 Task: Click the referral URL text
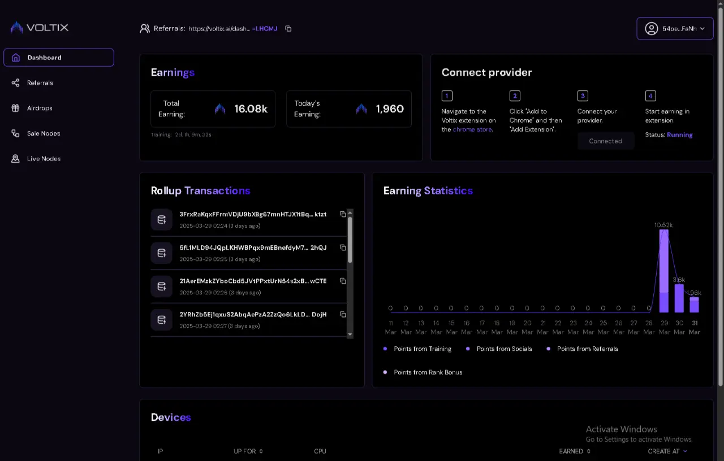(232, 28)
